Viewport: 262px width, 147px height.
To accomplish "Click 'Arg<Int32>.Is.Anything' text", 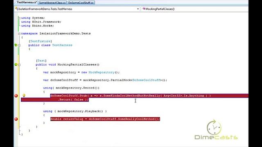I will 184,96.
